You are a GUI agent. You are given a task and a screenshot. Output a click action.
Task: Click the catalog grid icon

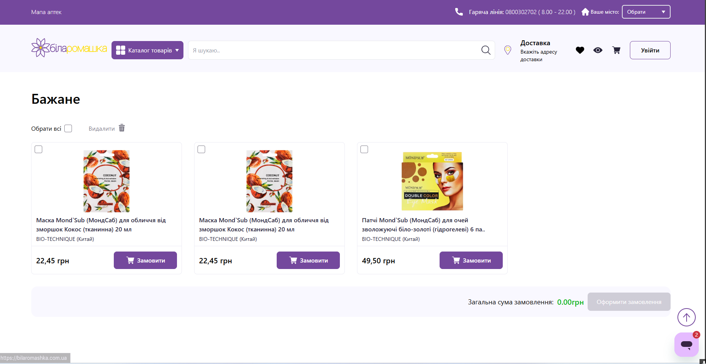[121, 50]
